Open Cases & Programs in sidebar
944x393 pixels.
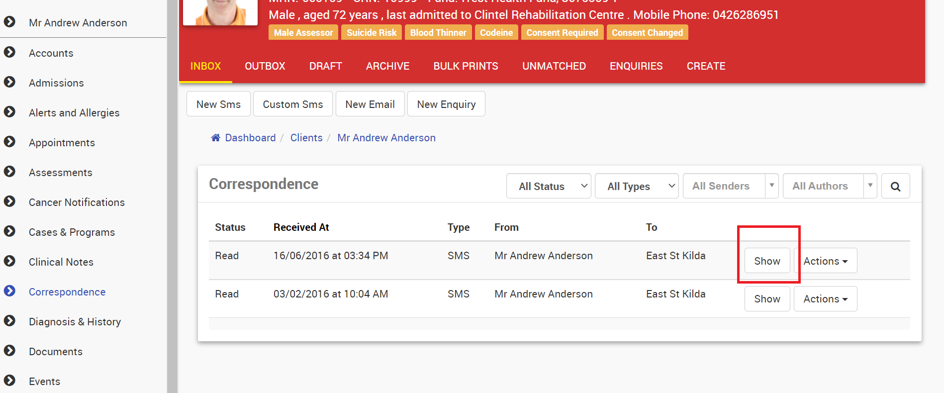point(72,232)
